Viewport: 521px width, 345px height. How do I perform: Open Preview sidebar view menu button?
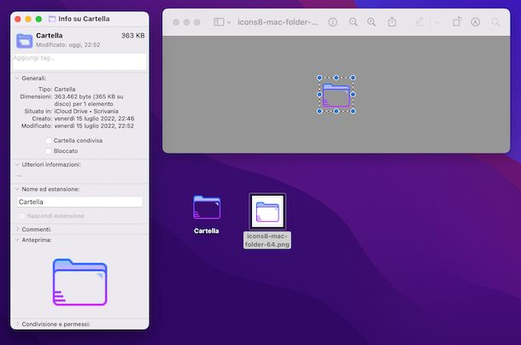[x=222, y=22]
